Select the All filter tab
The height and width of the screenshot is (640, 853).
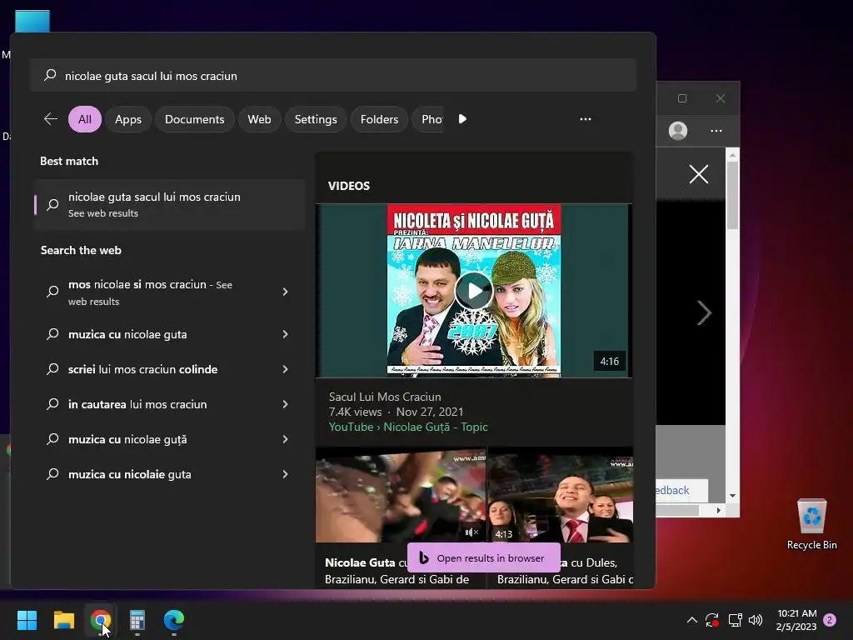pos(85,119)
